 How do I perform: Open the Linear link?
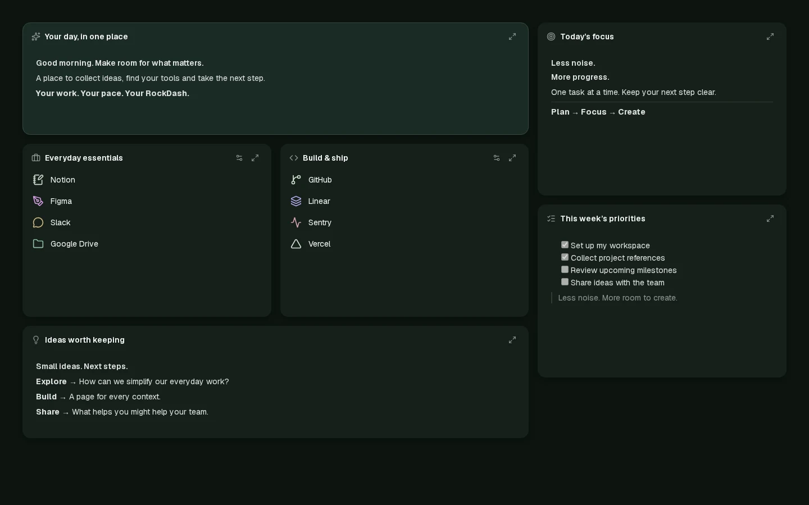(x=319, y=201)
